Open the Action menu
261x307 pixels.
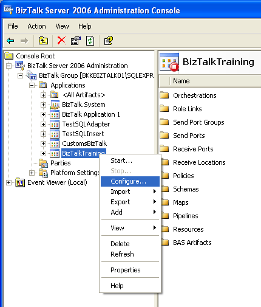(x=36, y=26)
